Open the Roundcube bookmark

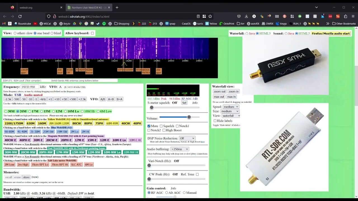(22, 24)
